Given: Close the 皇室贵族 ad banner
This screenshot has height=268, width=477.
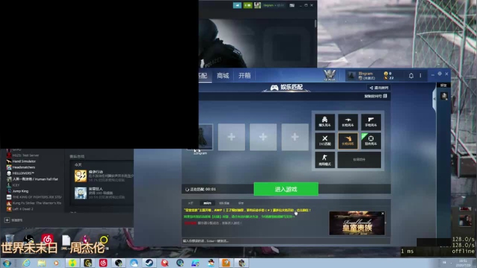Looking at the screenshot, I should (x=383, y=214).
